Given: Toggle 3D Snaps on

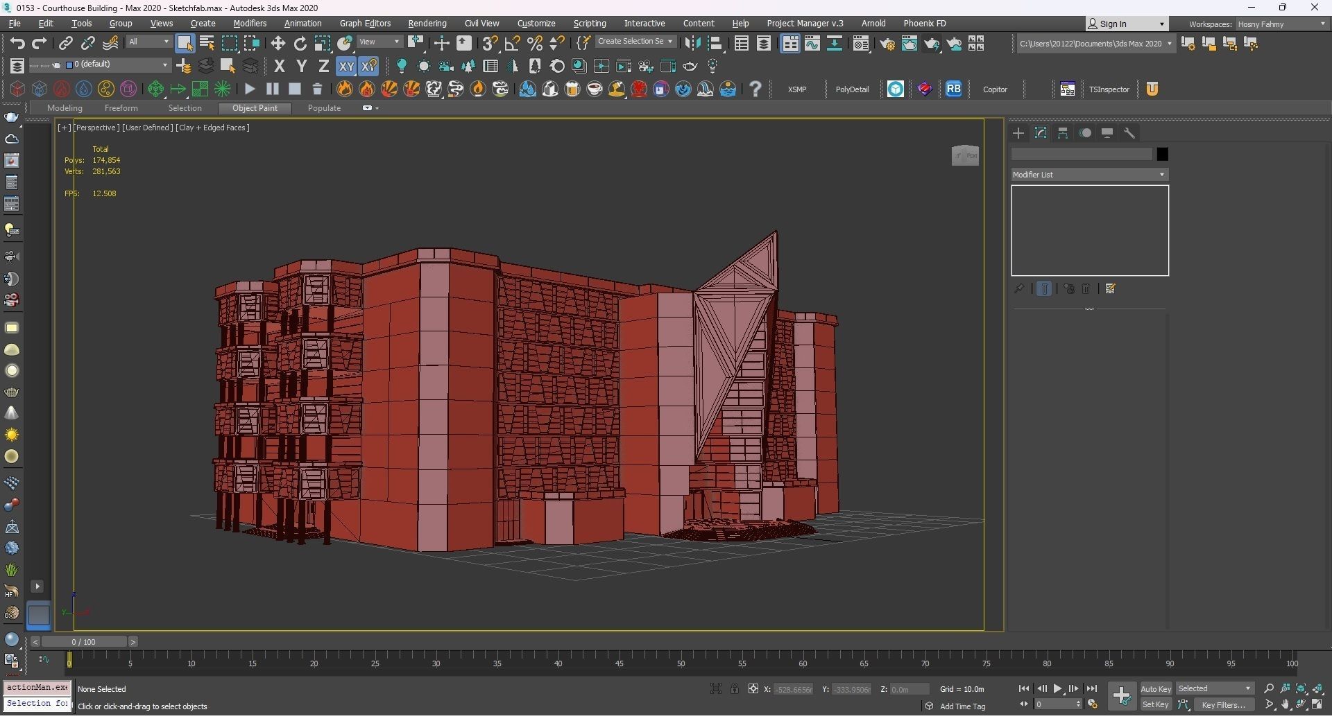Looking at the screenshot, I should (x=490, y=44).
